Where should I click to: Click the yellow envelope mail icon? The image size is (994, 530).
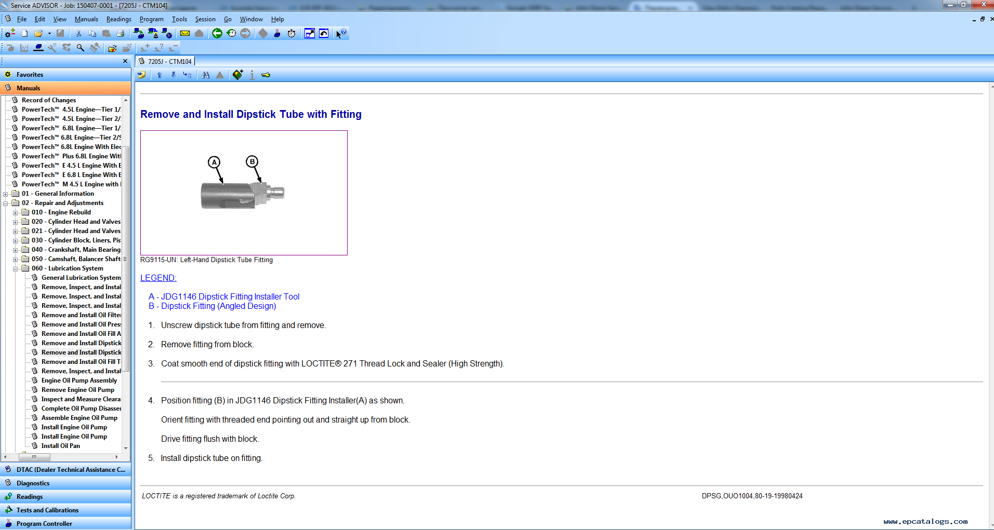pyautogui.click(x=185, y=33)
